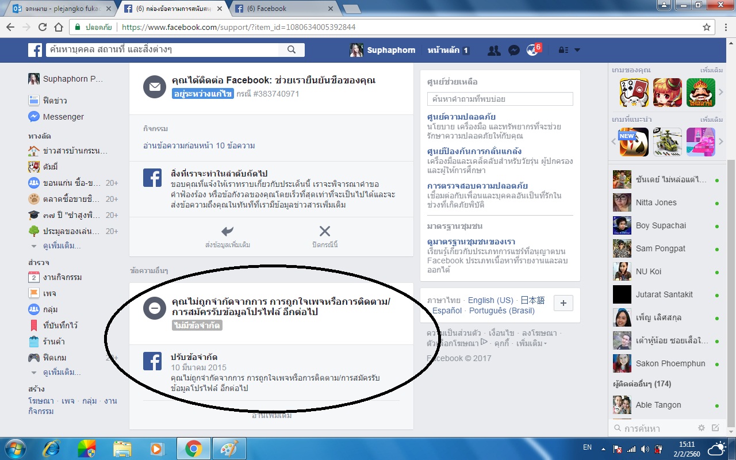Open Internet Explorer from taskbar
This screenshot has height=460, width=736.
tap(51, 448)
